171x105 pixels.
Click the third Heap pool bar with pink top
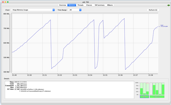(147, 89)
